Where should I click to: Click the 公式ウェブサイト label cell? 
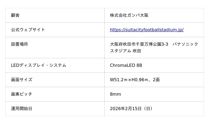point(28,30)
